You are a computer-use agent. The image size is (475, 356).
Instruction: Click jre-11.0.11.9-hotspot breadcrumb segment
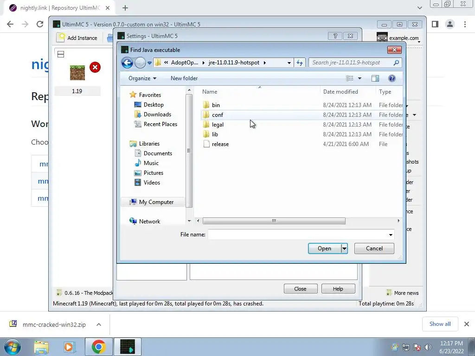(x=234, y=63)
